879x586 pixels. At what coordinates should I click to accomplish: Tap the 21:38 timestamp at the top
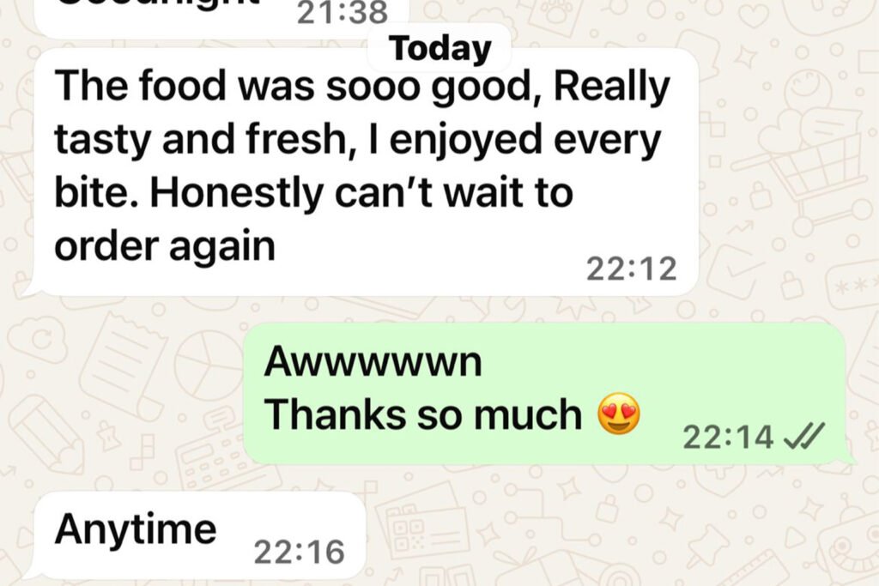tap(342, 12)
